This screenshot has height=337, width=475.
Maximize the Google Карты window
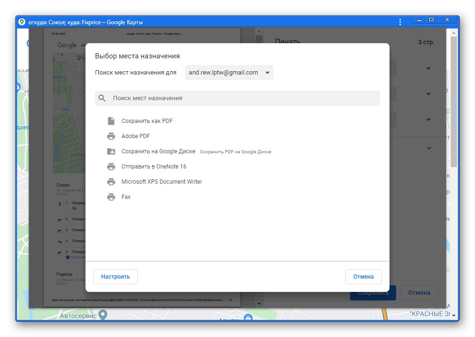click(x=431, y=19)
